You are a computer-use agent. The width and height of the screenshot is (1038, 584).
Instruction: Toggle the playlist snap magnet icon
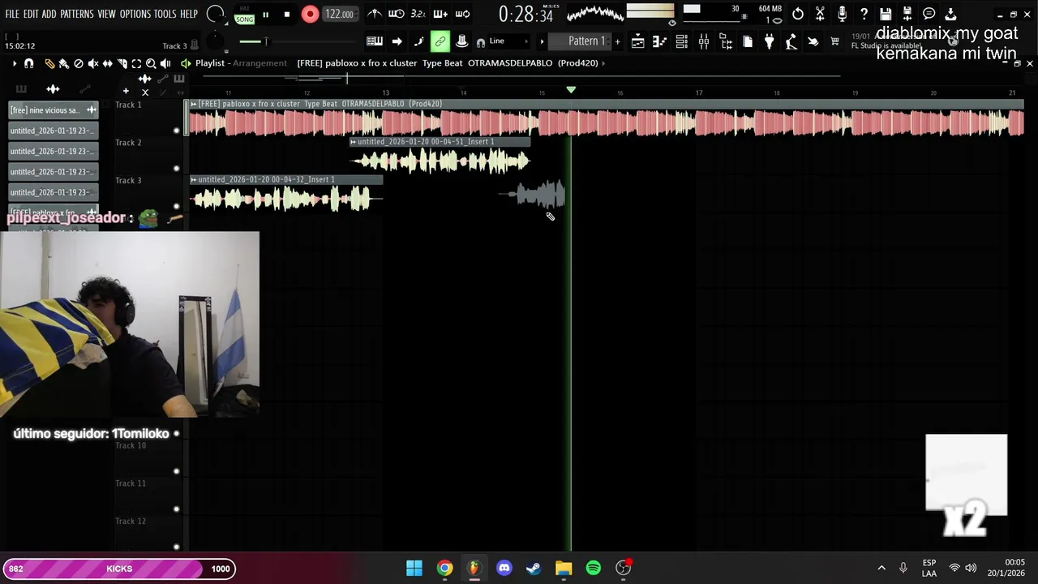29,63
